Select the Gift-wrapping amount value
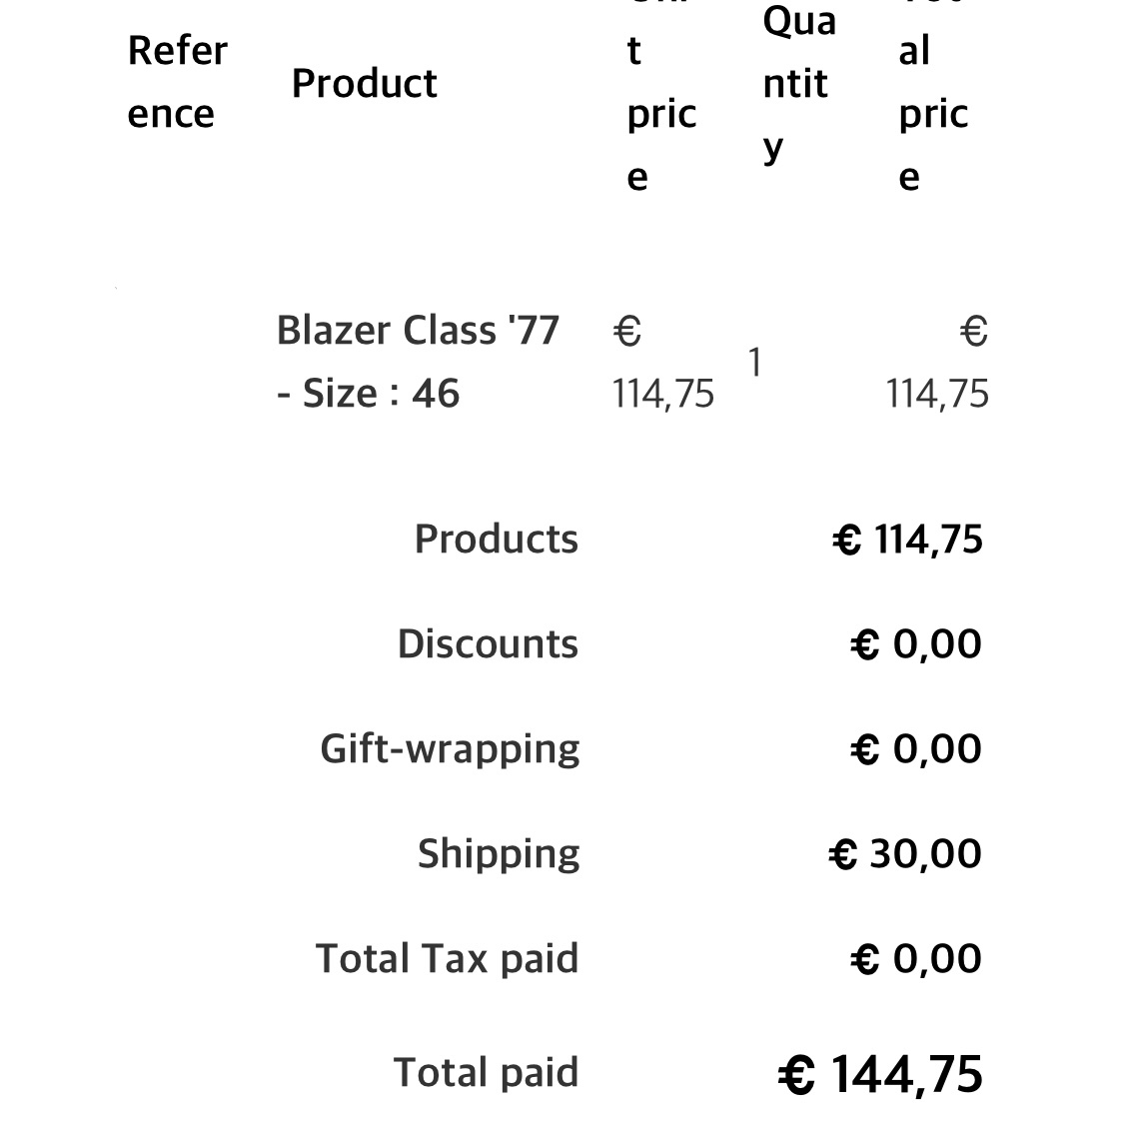Image resolution: width=1124 pixels, height=1124 pixels. click(916, 749)
